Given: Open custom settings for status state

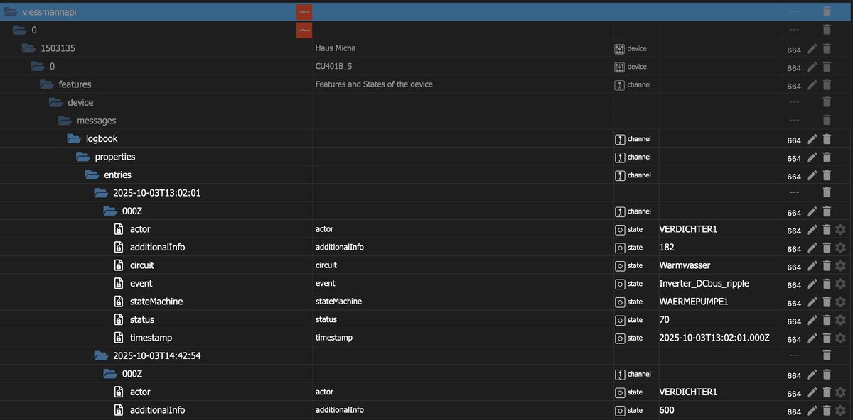Looking at the screenshot, I should coord(841,320).
